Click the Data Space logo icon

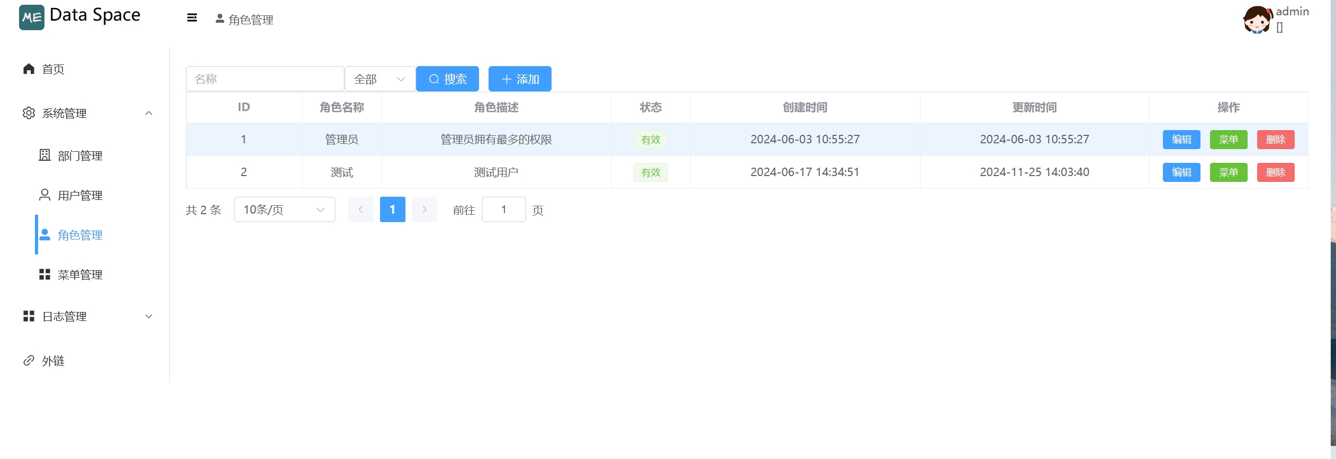click(x=31, y=17)
